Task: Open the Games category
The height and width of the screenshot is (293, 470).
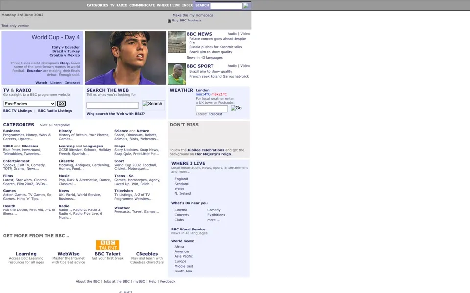Action: [x=9, y=191]
